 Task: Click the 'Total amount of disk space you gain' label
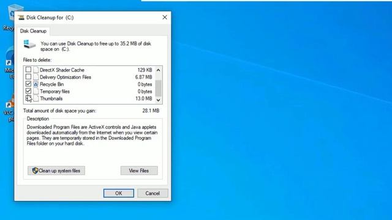[59, 111]
